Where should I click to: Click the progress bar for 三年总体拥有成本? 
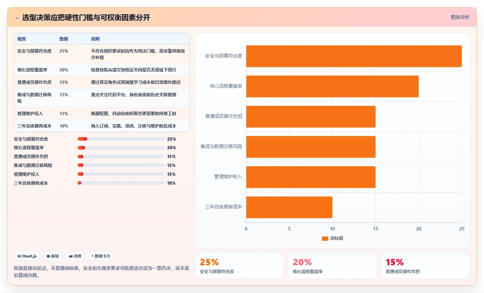[121, 183]
